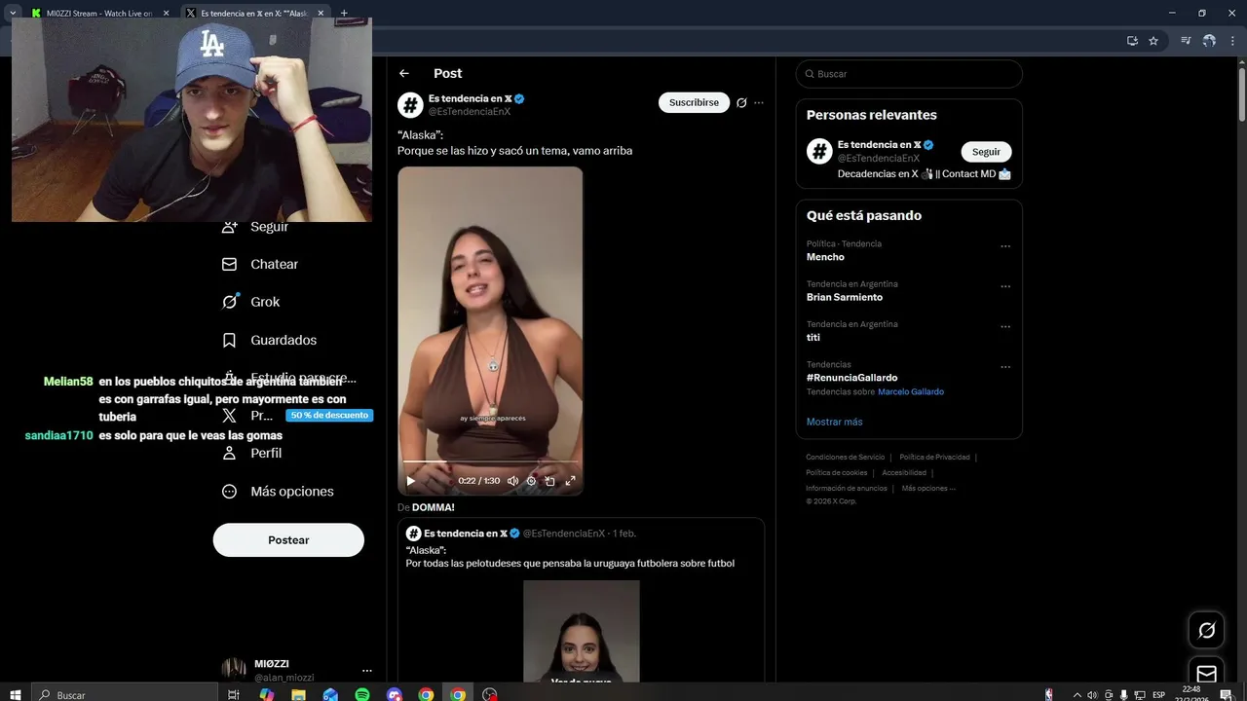Click the Seguir sidebar item

click(255, 226)
